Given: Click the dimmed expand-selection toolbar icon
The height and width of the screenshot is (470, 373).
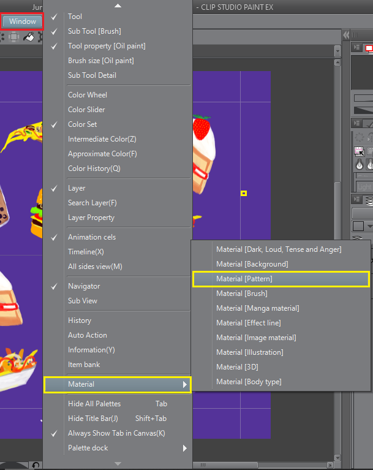Looking at the screenshot, I should [13, 37].
